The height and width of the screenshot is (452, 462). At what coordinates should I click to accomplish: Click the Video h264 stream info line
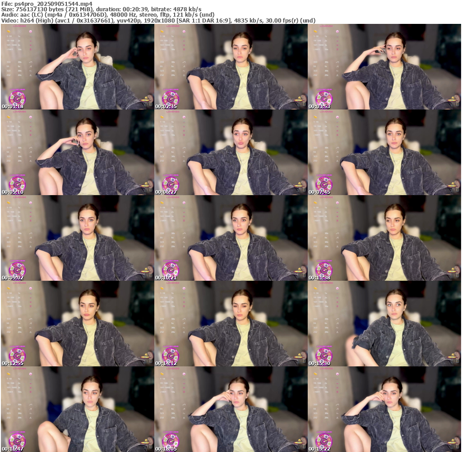pyautogui.click(x=158, y=21)
